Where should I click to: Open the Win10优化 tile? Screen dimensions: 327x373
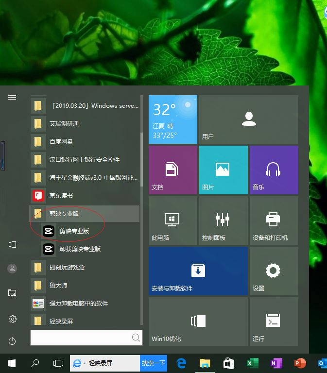click(198, 322)
